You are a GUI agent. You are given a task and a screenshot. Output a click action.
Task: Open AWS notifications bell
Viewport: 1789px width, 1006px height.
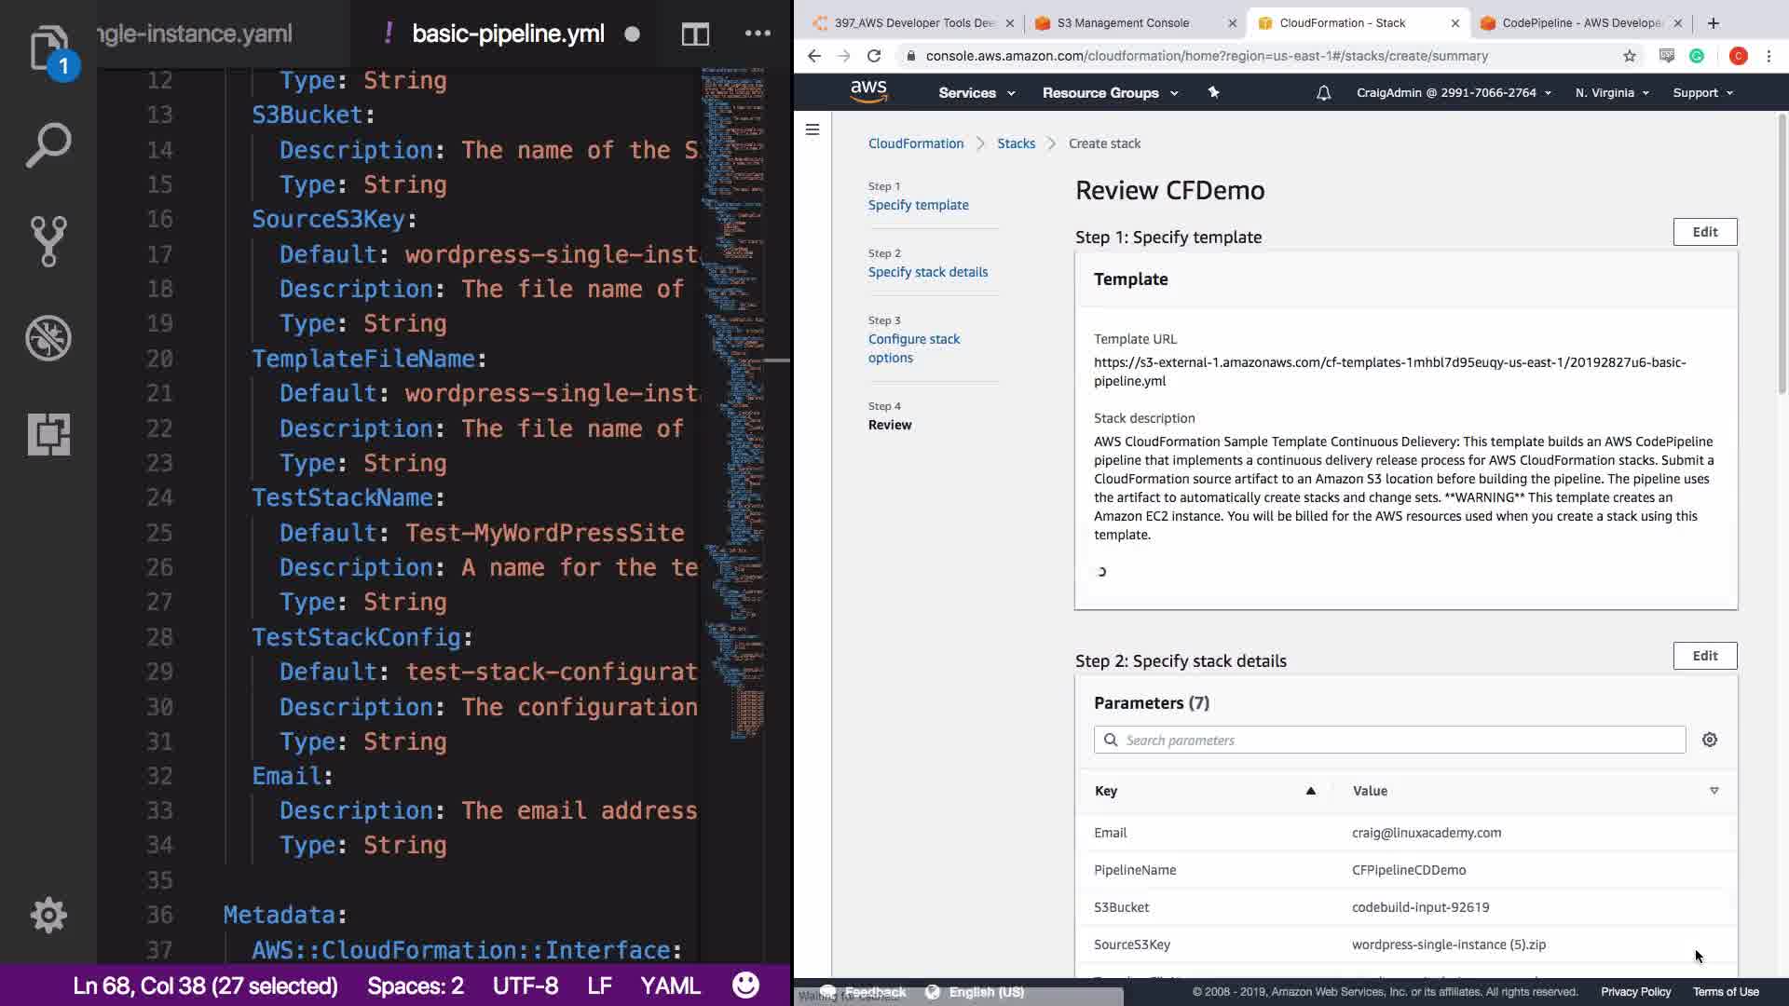coord(1323,93)
